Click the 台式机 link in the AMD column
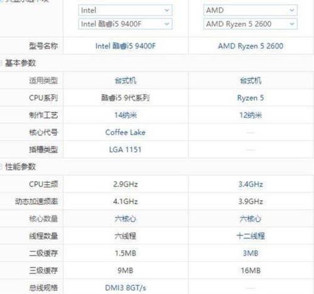314x294 pixels. coord(251,80)
